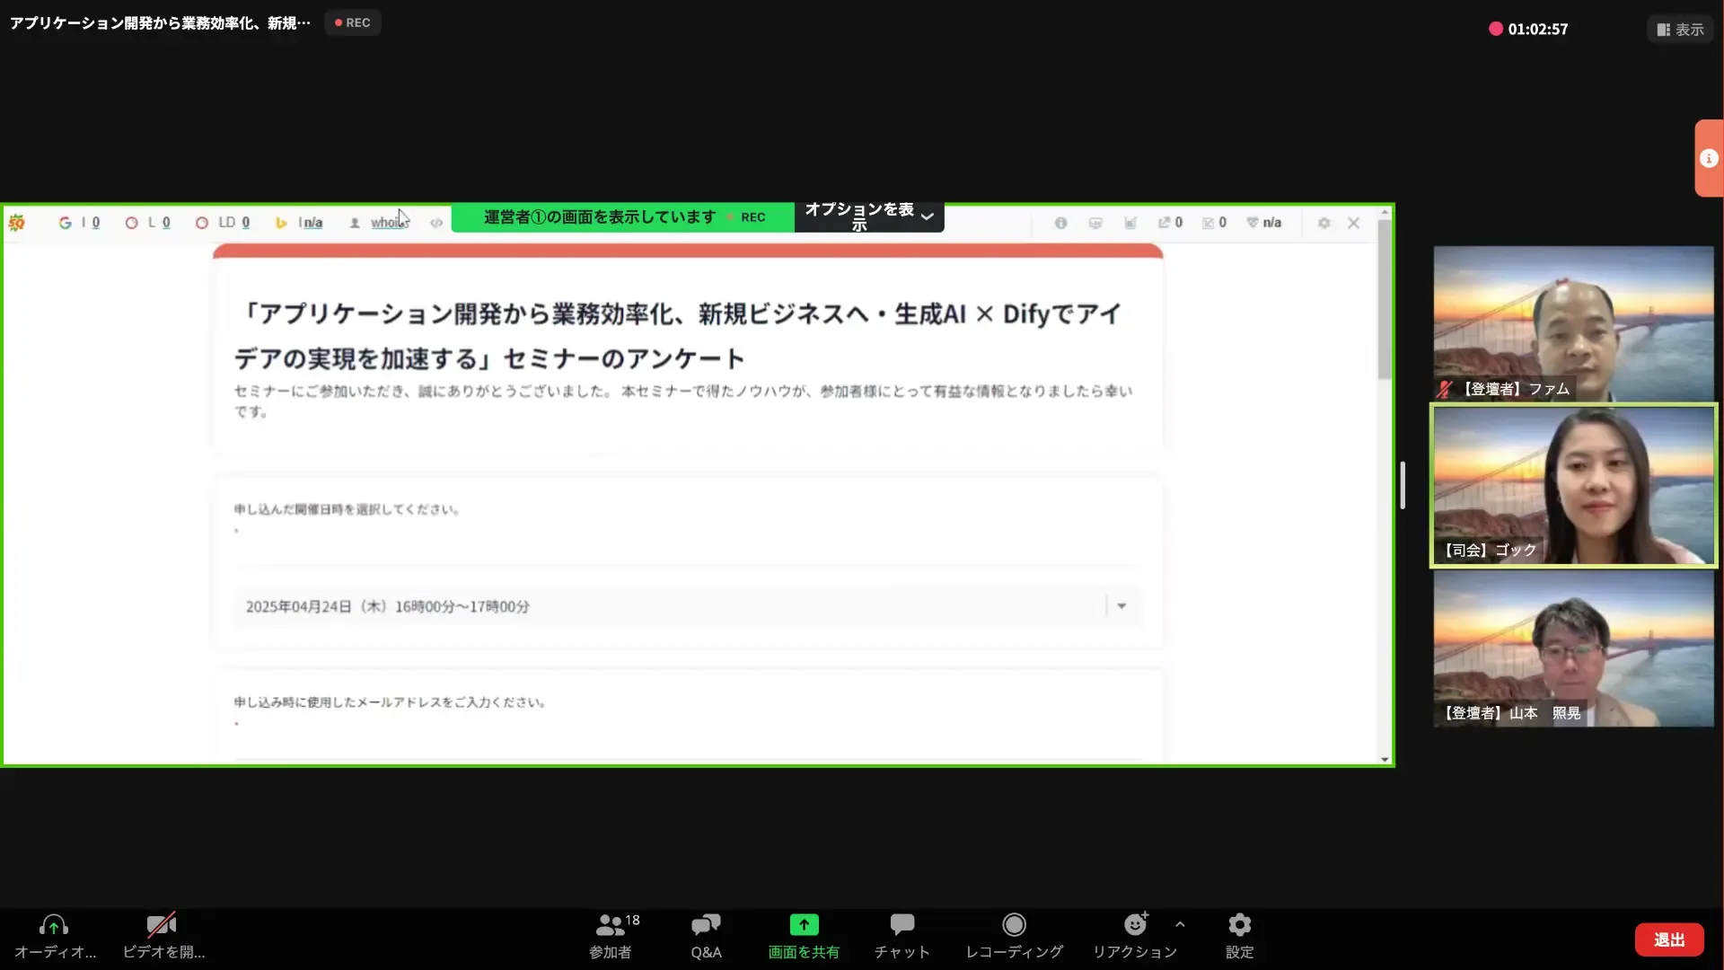Click the dropdown arrow of the date field
Viewport: 1724px width, 970px height.
click(1121, 606)
